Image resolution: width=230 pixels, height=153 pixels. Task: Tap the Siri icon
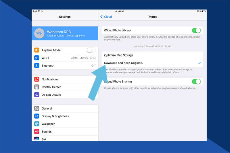coord(37,139)
